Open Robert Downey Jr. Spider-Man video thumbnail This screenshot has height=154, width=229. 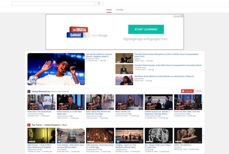coord(71,102)
